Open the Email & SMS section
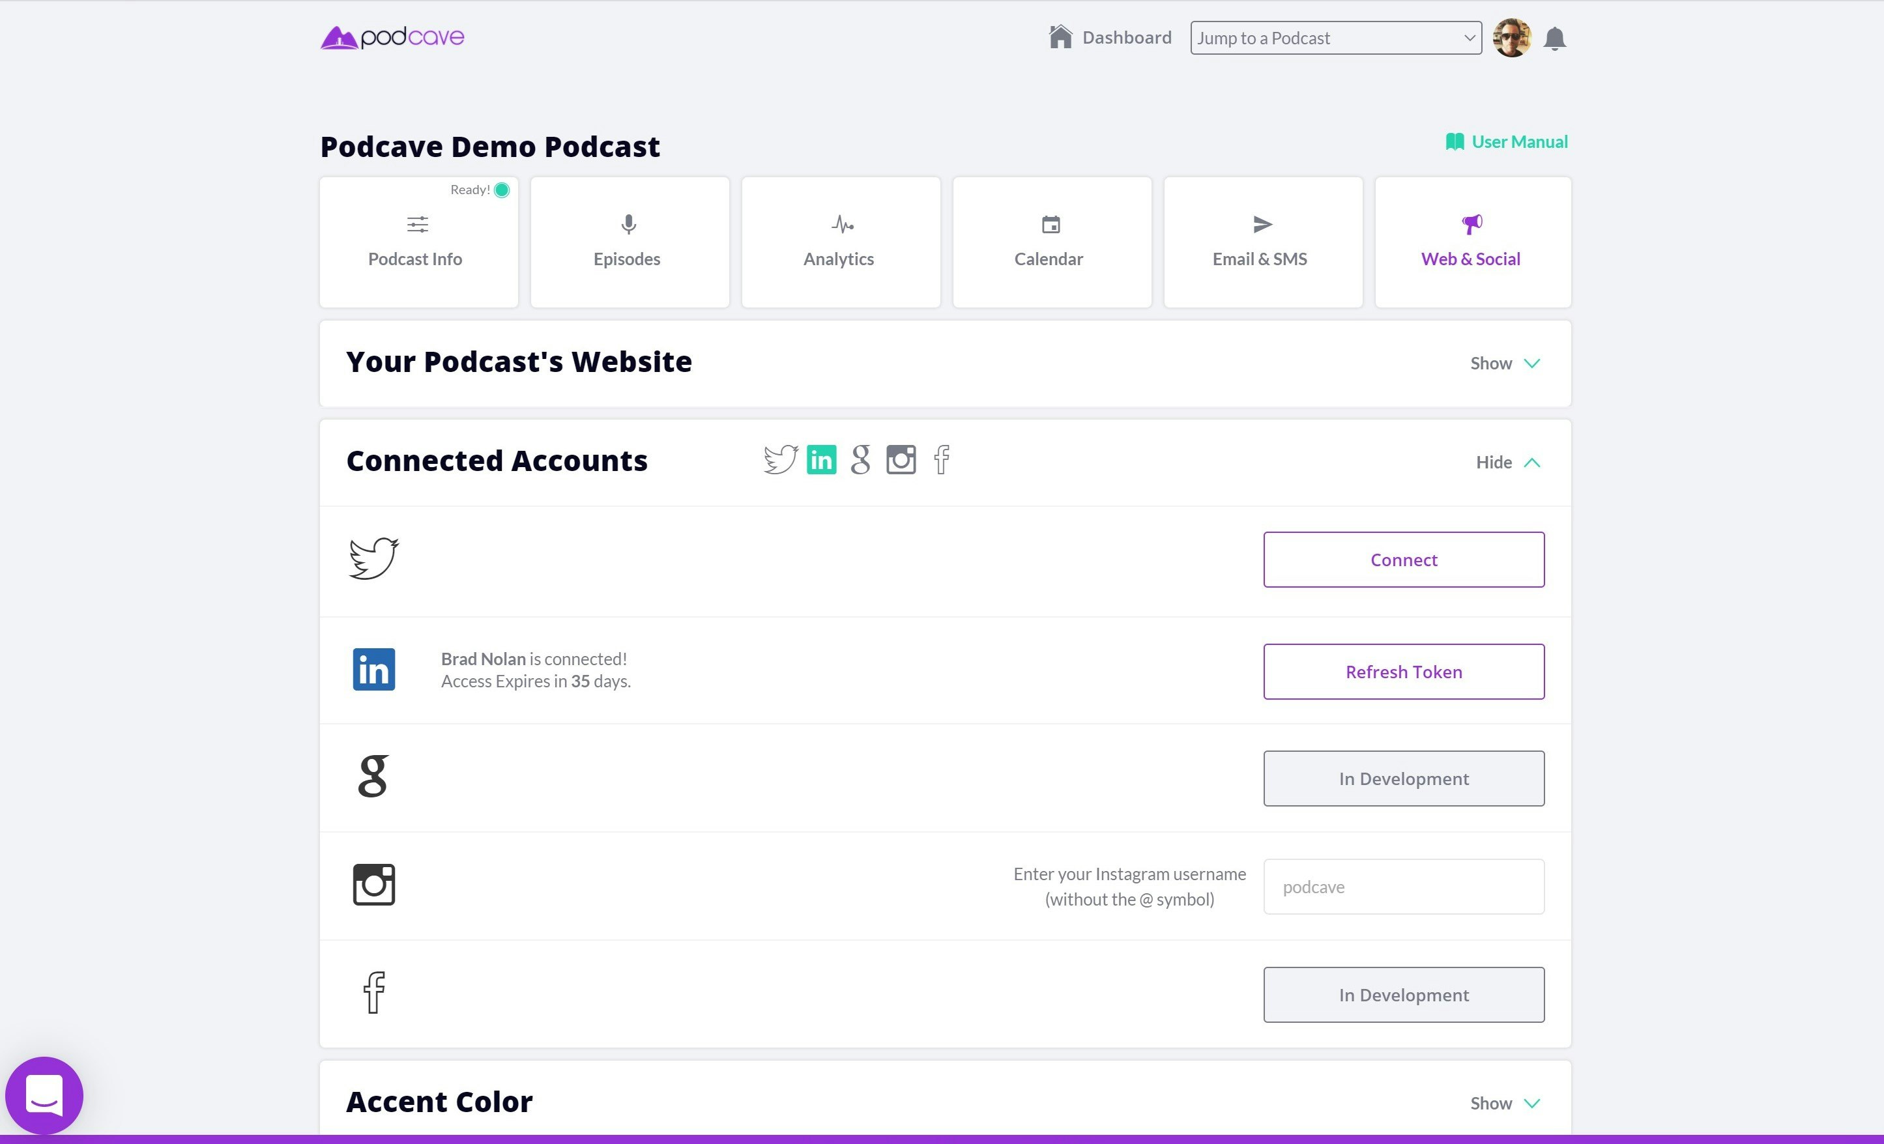 [x=1261, y=242]
